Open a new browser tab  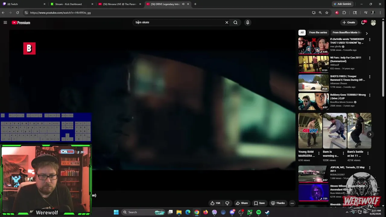[195, 4]
